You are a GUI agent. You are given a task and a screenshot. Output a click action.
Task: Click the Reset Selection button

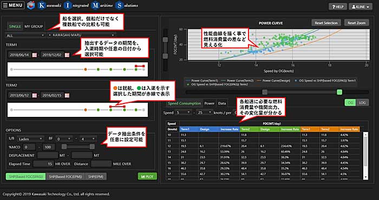point(326,23)
